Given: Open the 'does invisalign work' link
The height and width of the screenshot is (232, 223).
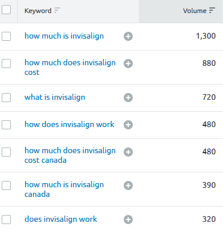Looking at the screenshot, I should pyautogui.click(x=61, y=219).
